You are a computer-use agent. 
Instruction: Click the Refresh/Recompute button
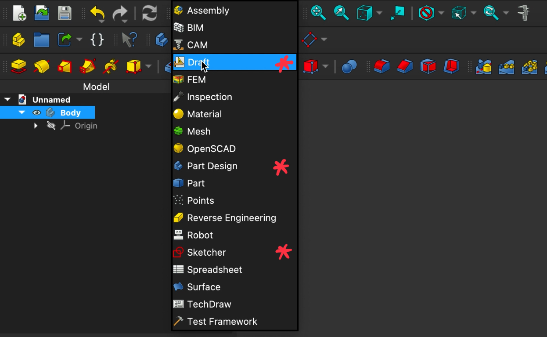tap(149, 13)
